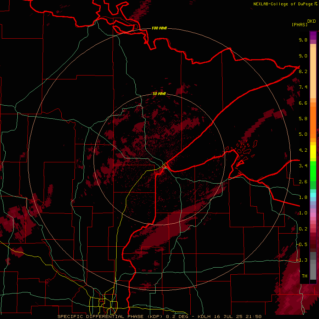Image resolution: width=319 pixels, height=319 pixels.
Task: Click the SPECIFIC DIFFERENTIAL PHASE (KDP) caption
Action: point(110,317)
